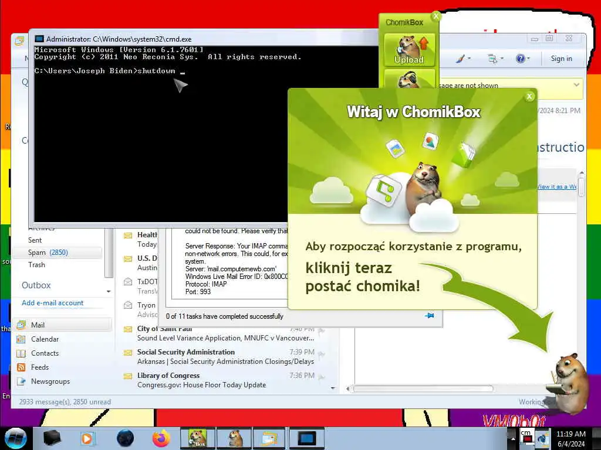Image resolution: width=601 pixels, height=450 pixels.
Task: Click the pin icon in the tasks dialog
Action: coord(430,316)
